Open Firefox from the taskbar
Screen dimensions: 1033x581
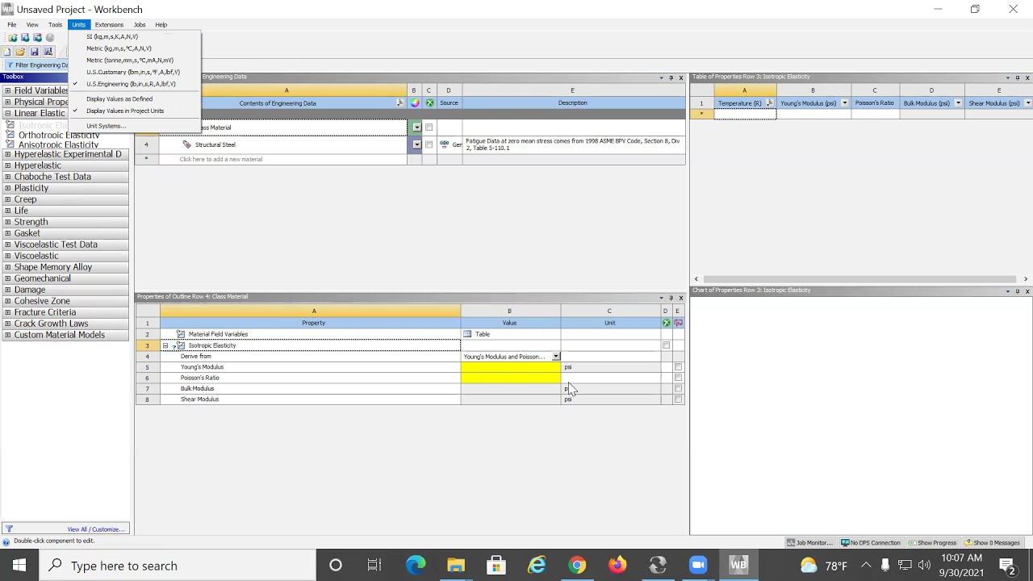(x=617, y=566)
